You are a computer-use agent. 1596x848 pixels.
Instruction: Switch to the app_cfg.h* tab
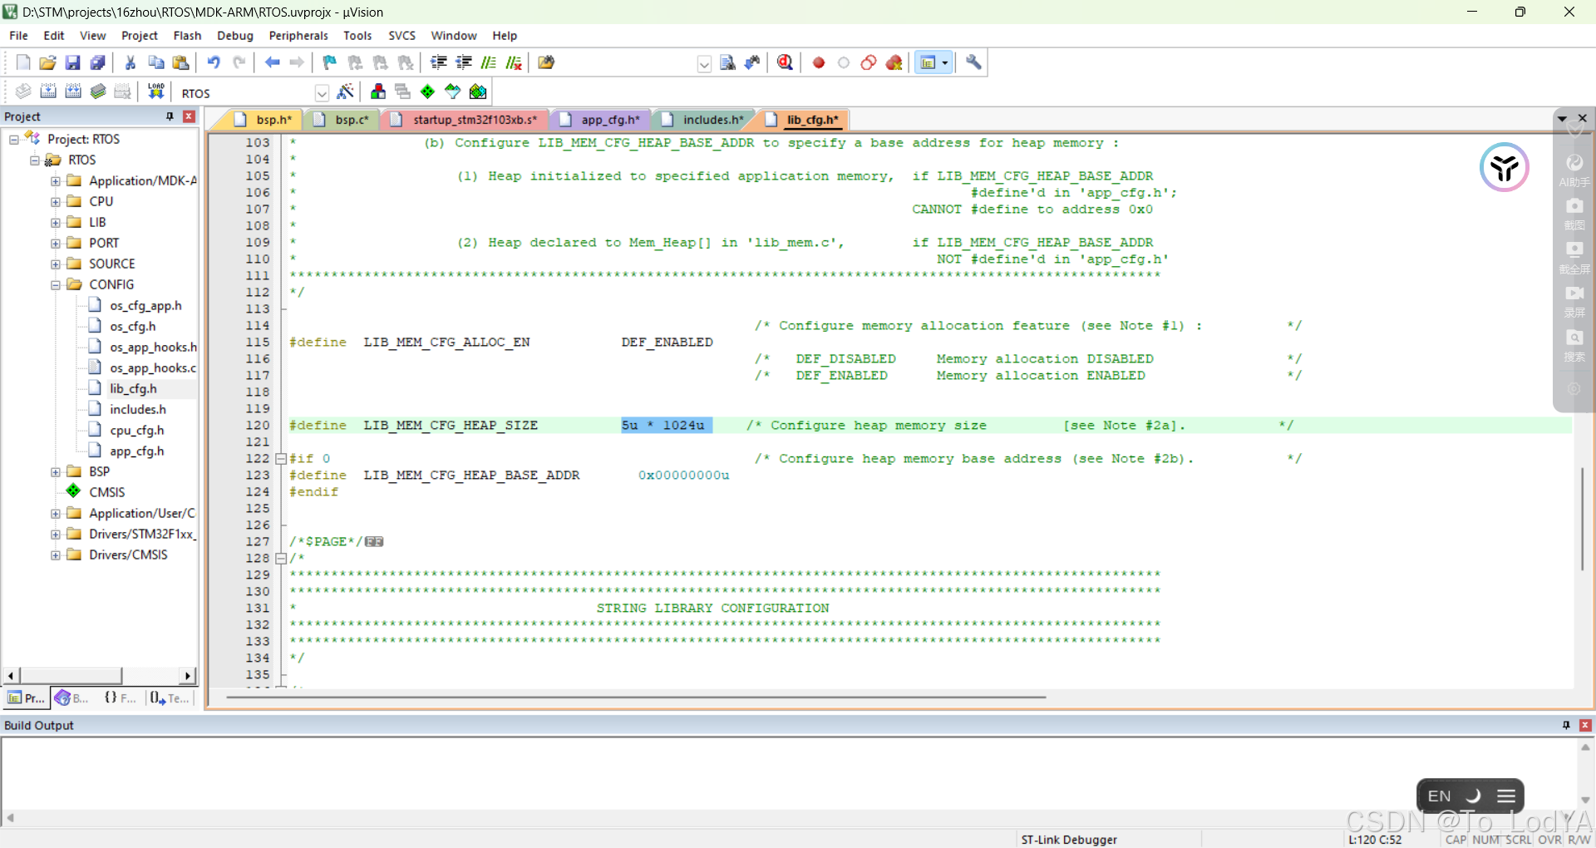(602, 120)
